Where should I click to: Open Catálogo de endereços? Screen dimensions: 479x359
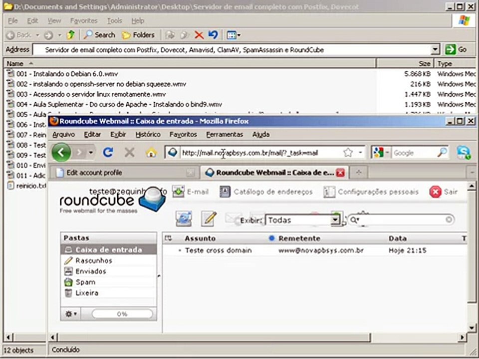coord(266,191)
